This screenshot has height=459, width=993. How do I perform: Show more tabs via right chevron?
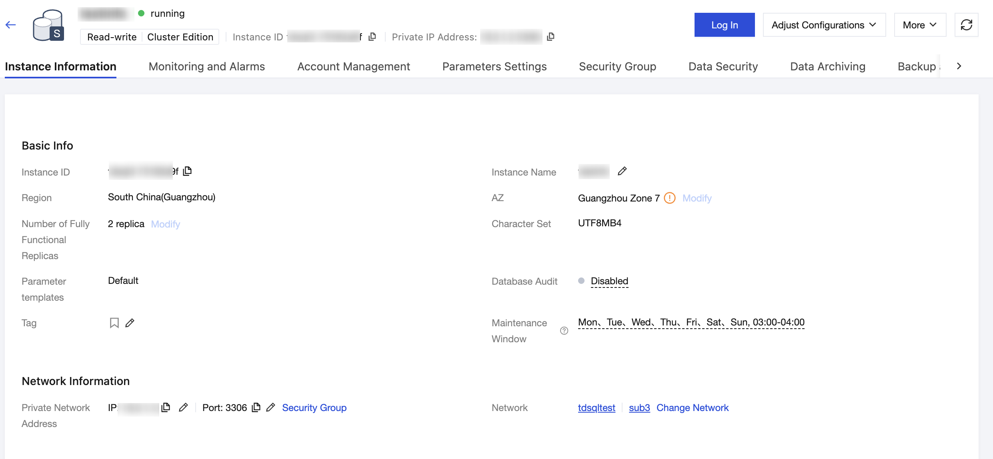coord(959,66)
